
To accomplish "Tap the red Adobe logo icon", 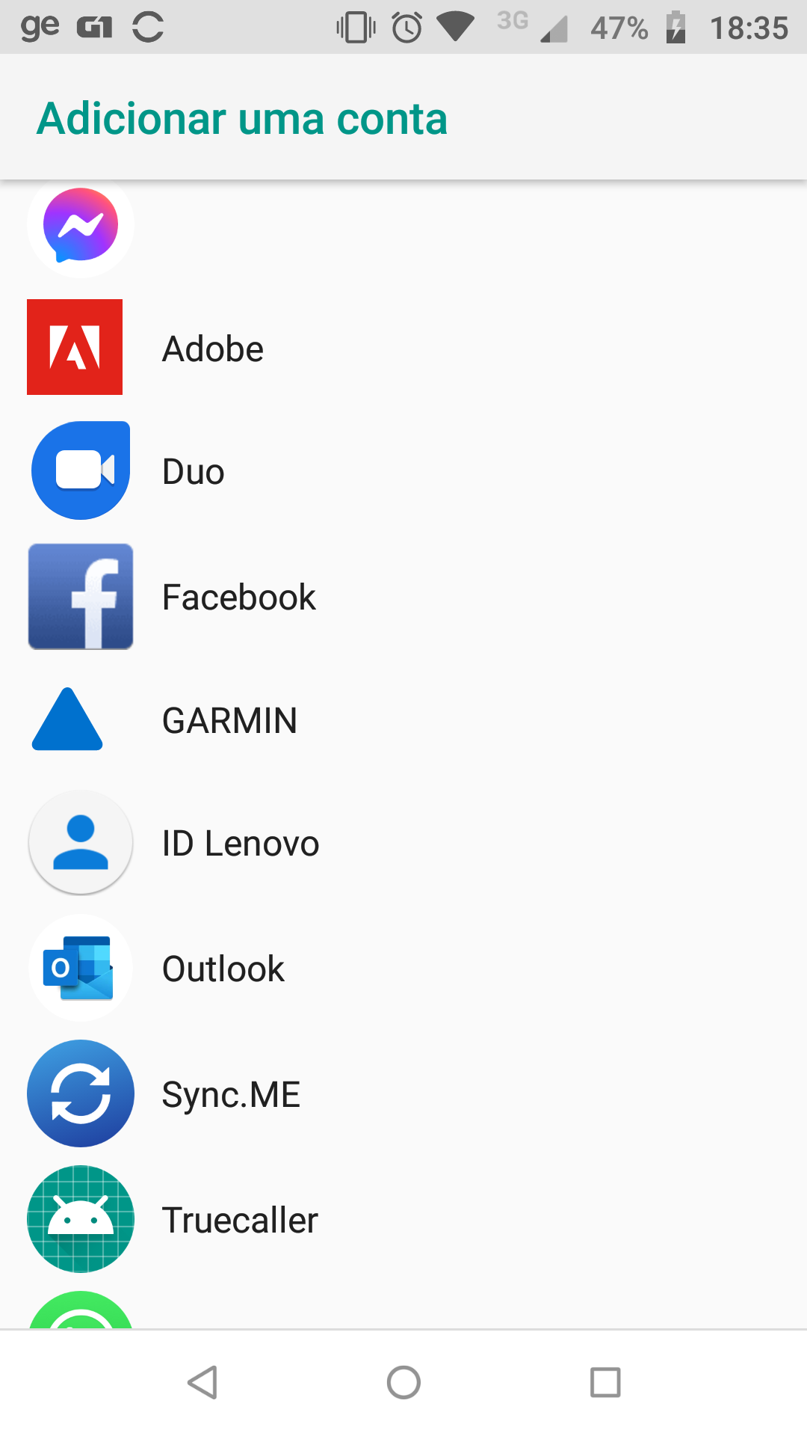I will [x=75, y=347].
